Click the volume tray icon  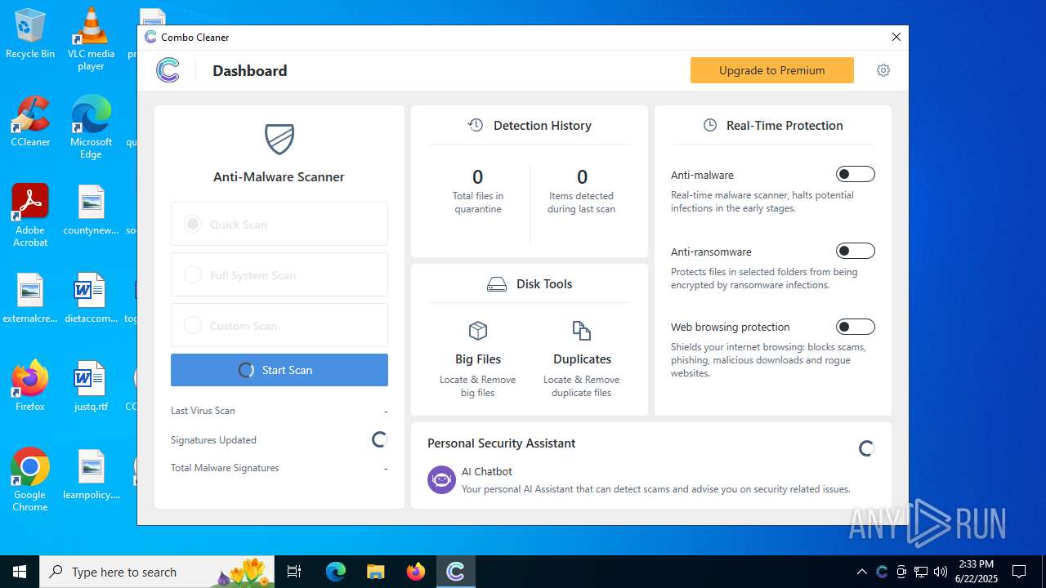tap(941, 572)
